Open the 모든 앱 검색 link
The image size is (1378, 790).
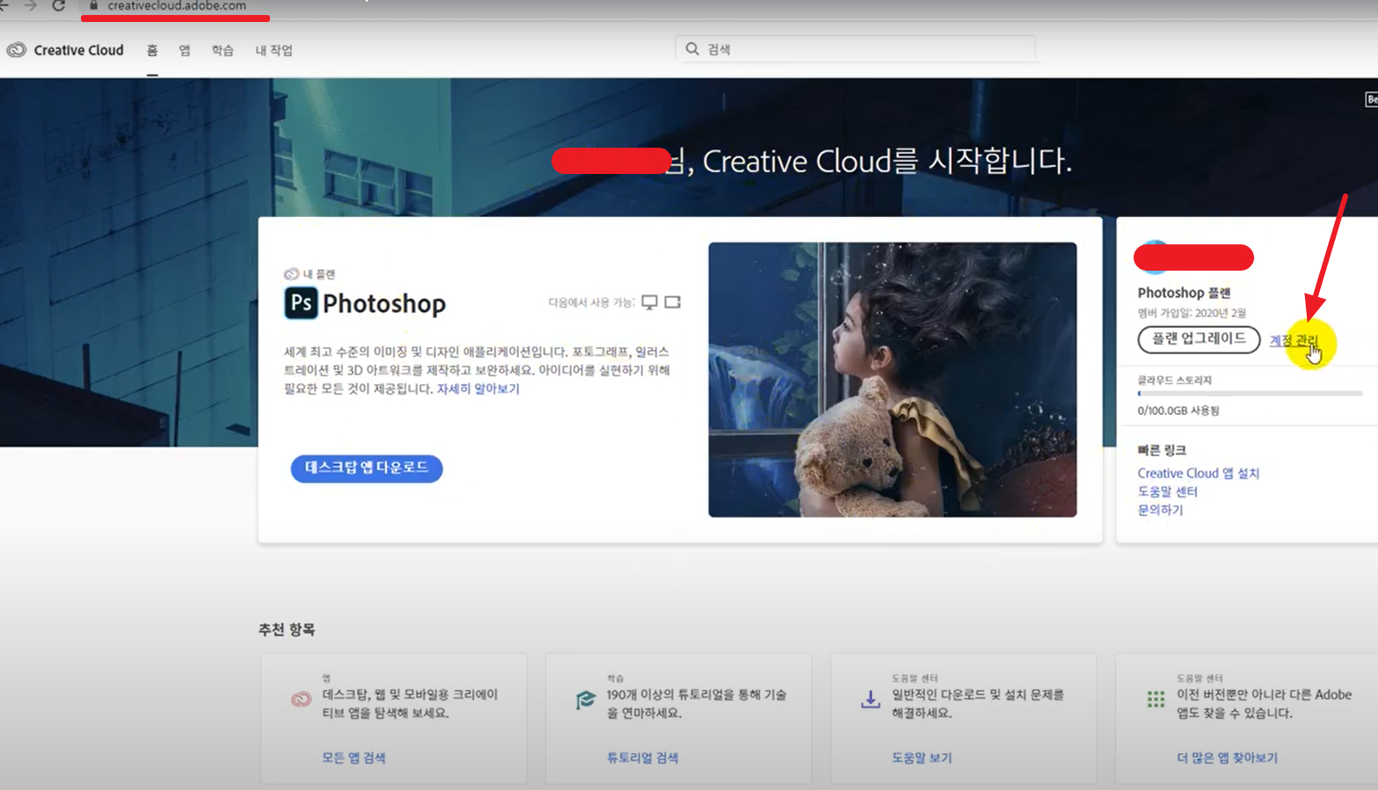pyautogui.click(x=354, y=757)
